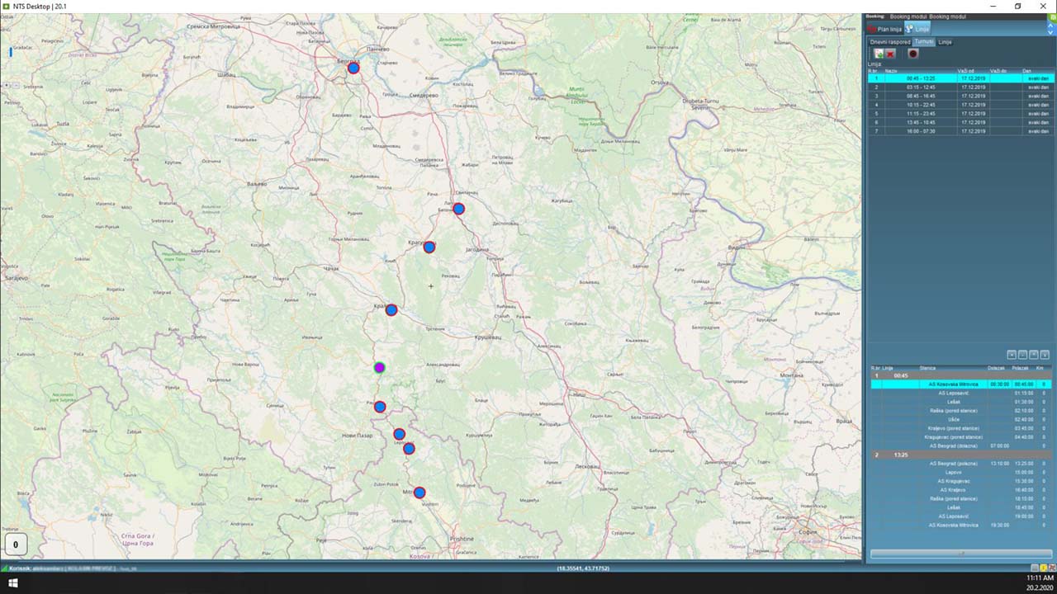This screenshot has width=1057, height=594.
Task: Click the Windows Start button
Action: point(13,583)
